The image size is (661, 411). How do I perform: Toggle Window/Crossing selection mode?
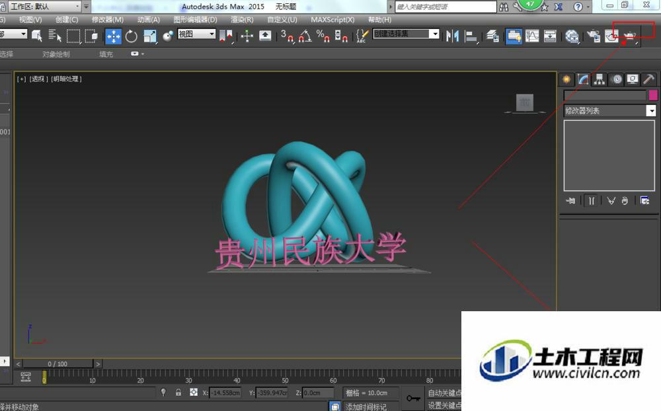click(91, 36)
